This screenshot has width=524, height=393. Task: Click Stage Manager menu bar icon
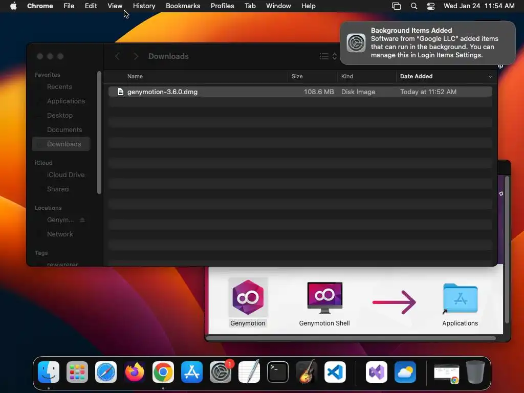[x=397, y=6]
